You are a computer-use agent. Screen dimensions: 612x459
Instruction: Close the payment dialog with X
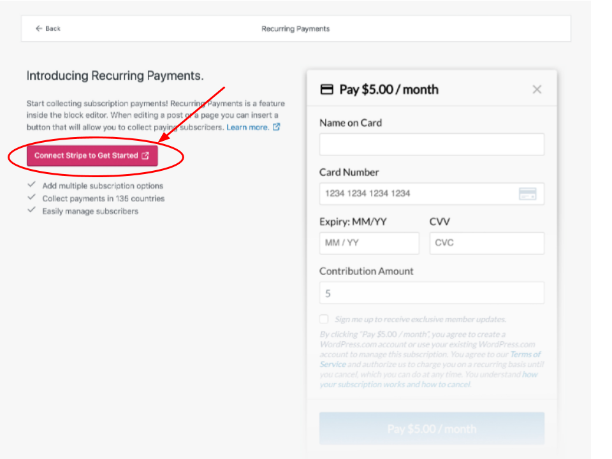point(537,89)
